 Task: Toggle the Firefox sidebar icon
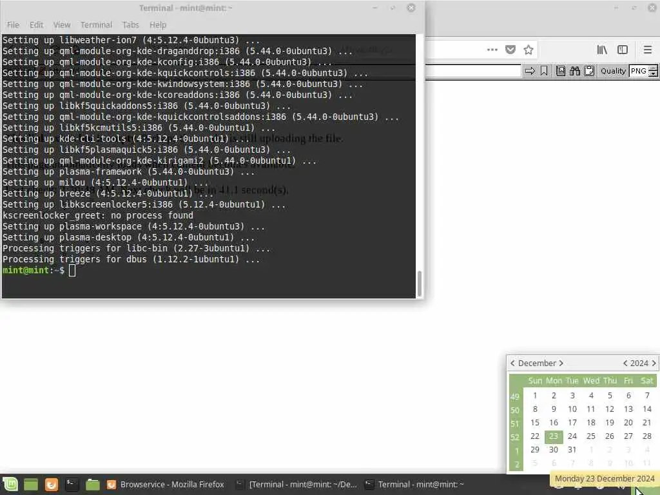click(x=623, y=50)
